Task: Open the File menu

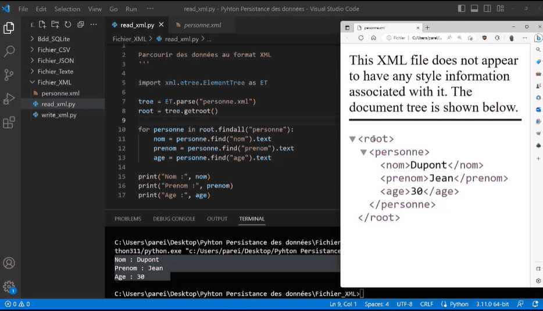Action: 23,9
